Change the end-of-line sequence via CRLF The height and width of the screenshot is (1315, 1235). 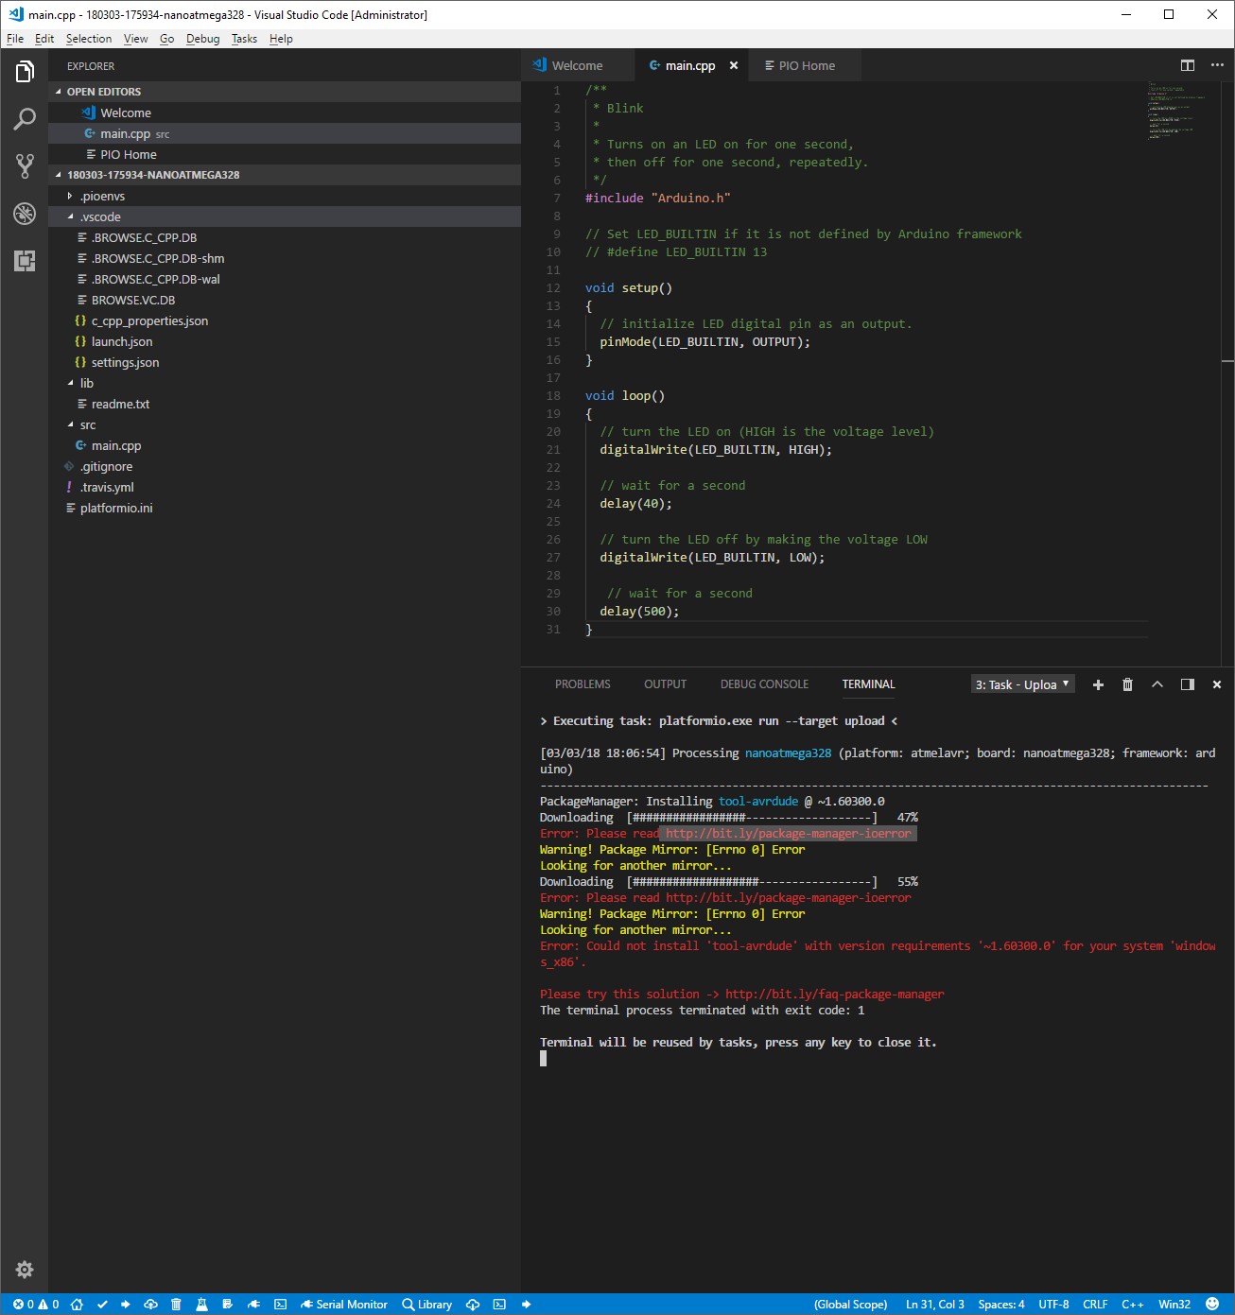(1095, 1305)
